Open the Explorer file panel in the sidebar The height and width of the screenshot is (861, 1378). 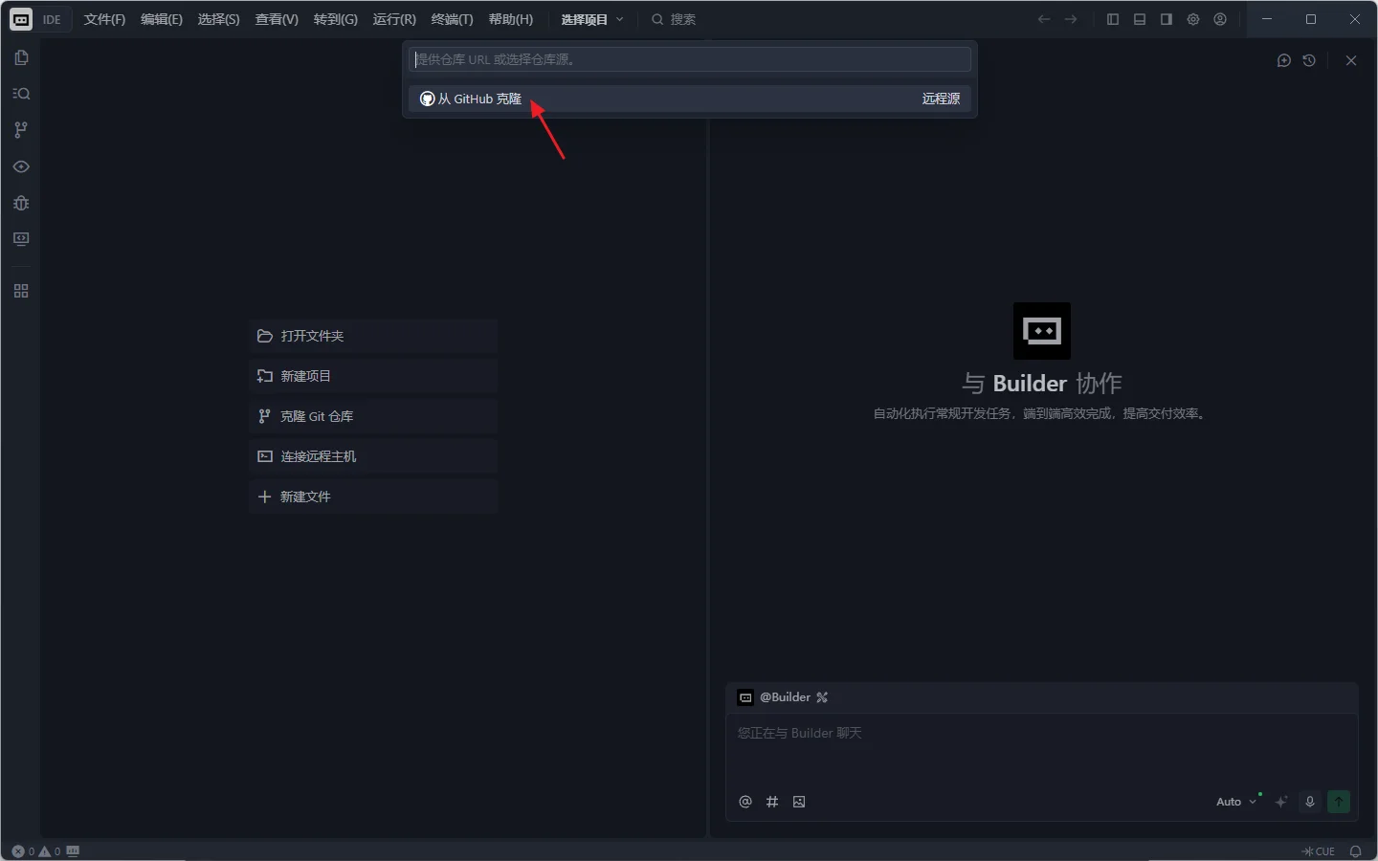(x=21, y=57)
